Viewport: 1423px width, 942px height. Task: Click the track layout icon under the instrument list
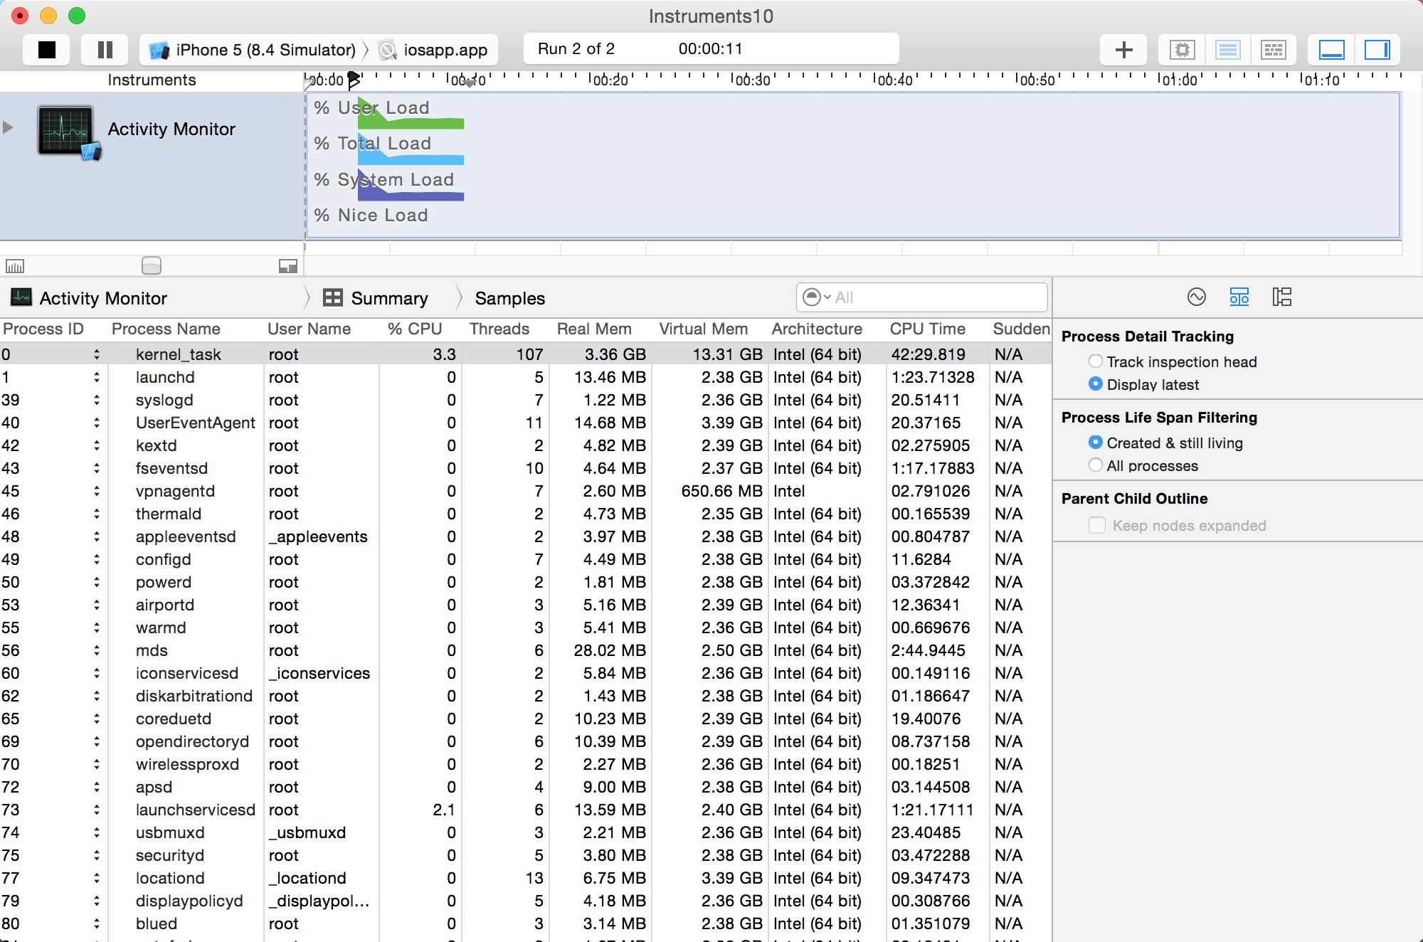[288, 266]
